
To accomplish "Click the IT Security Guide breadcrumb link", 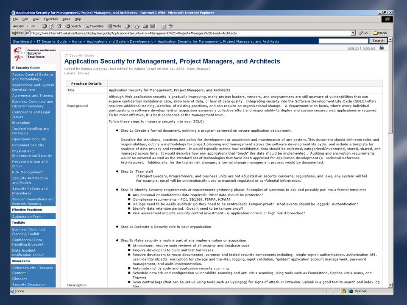I will coord(52,41).
